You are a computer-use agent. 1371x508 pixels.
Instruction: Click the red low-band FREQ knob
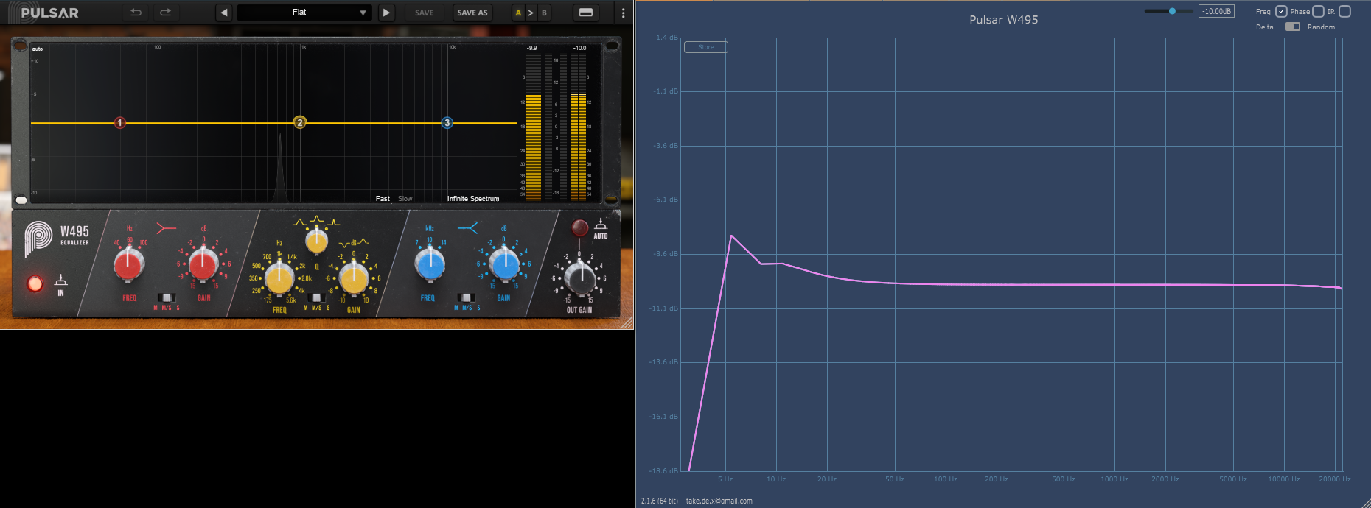129,264
